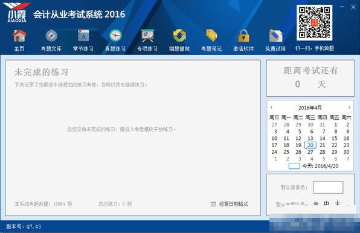Click 本系统考题数量 count text
This screenshot has width=360, height=233.
coord(43,204)
